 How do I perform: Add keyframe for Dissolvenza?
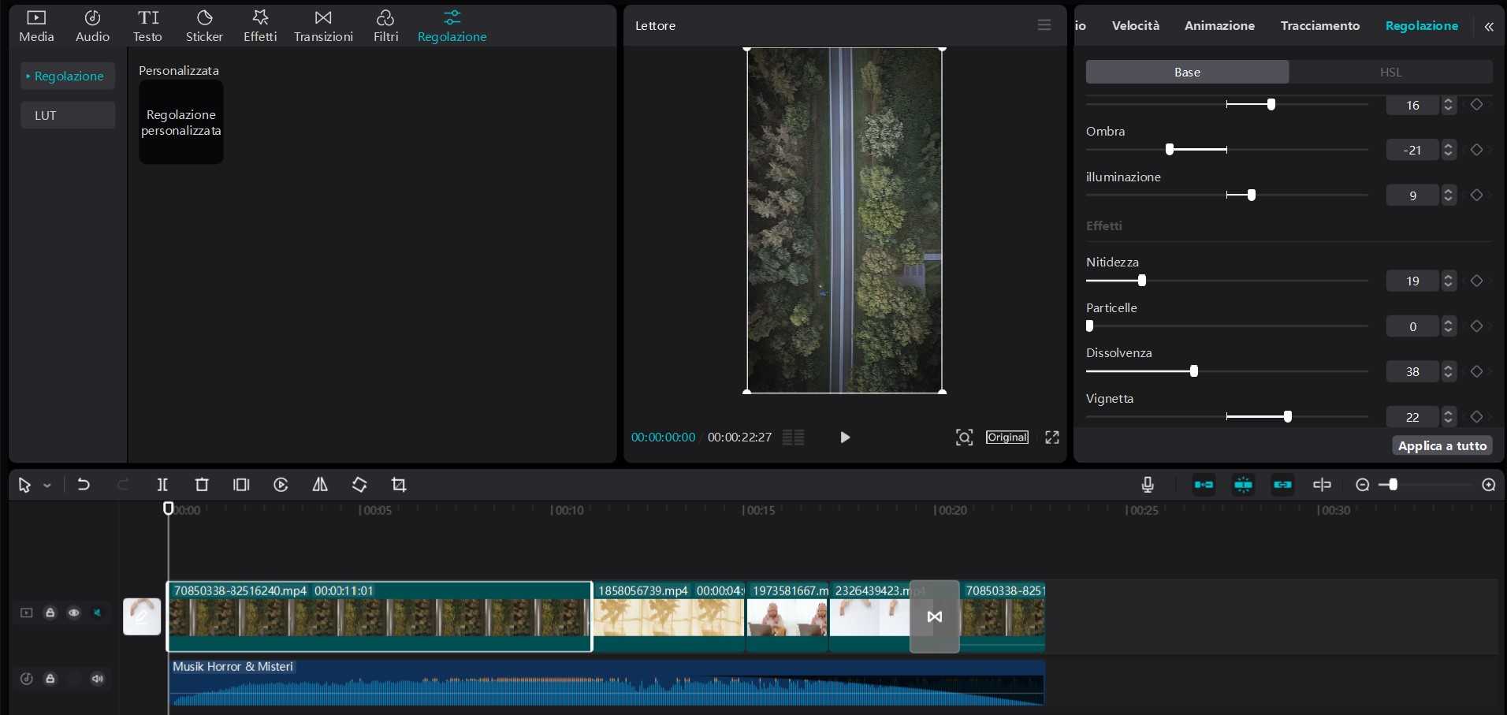pyautogui.click(x=1477, y=371)
